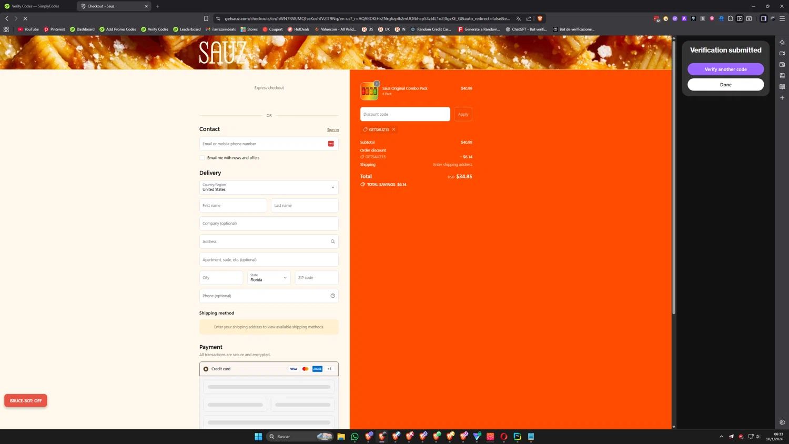Open the apps grid icon in bookmarks bar
789x444 pixels.
tap(6, 29)
